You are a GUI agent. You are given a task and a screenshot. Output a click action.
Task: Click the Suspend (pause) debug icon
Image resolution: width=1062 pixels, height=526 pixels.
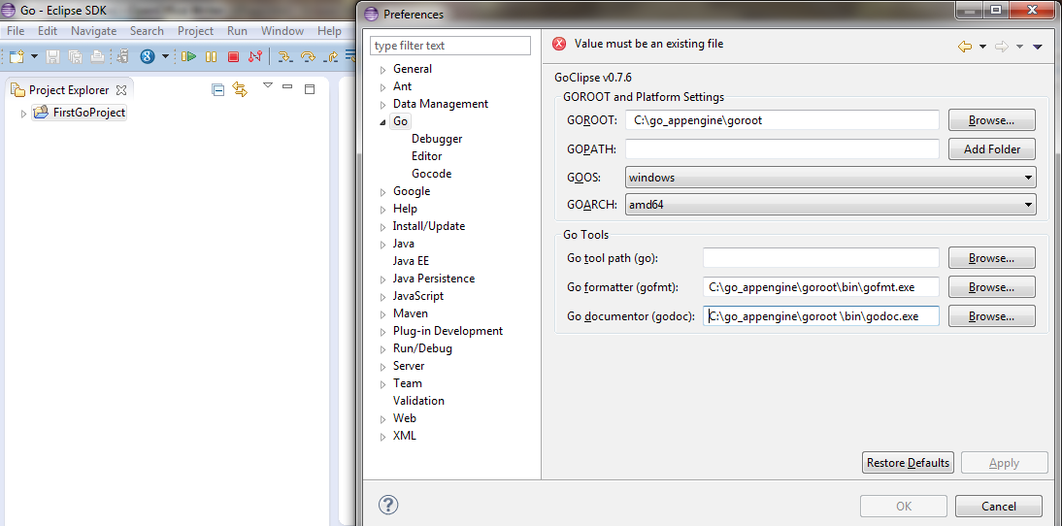(x=211, y=57)
